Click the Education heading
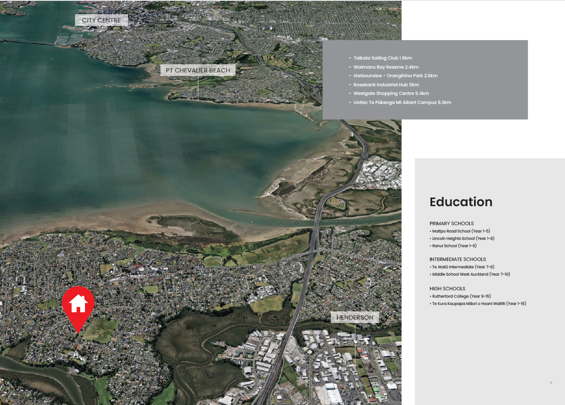The width and height of the screenshot is (565, 405). point(461,202)
